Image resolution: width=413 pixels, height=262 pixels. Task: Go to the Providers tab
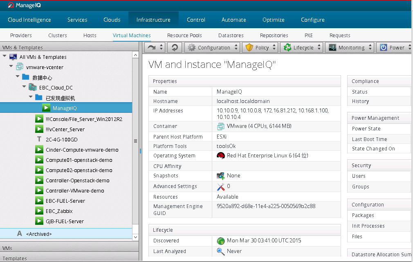[21, 35]
